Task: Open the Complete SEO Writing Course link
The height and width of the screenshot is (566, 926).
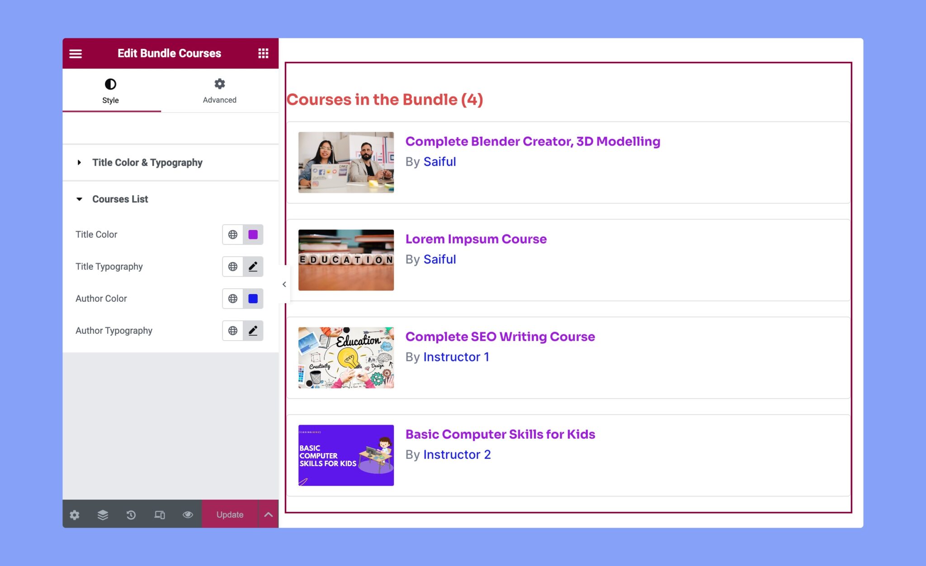Action: (x=500, y=337)
